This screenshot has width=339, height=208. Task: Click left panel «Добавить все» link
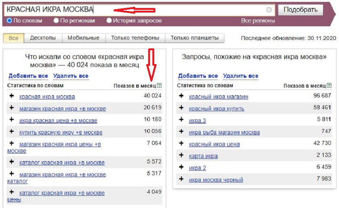tap(28, 76)
